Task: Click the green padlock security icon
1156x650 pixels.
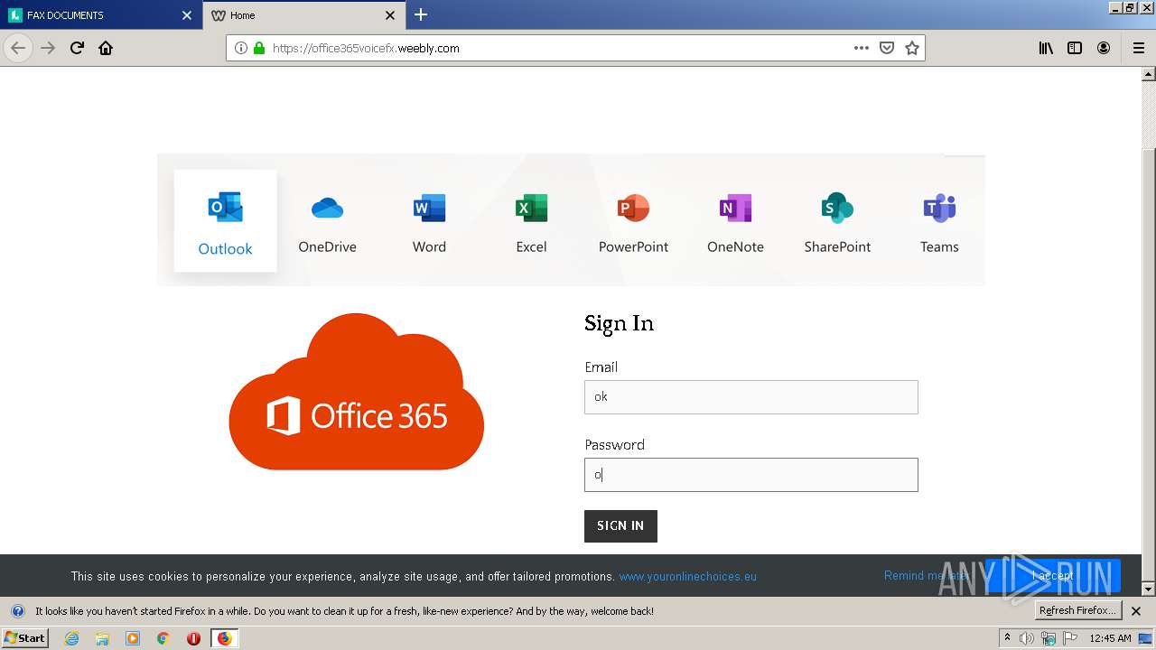Action: pos(259,48)
